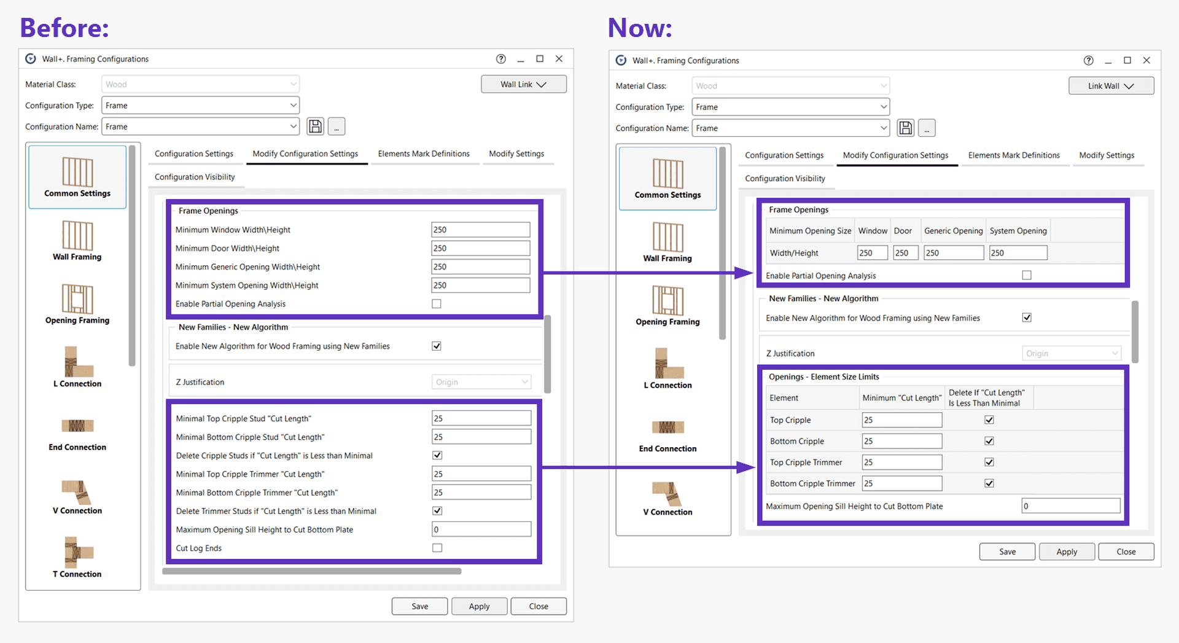Toggle Delete Trimmer Studs if Less than Minimal

pyautogui.click(x=437, y=511)
